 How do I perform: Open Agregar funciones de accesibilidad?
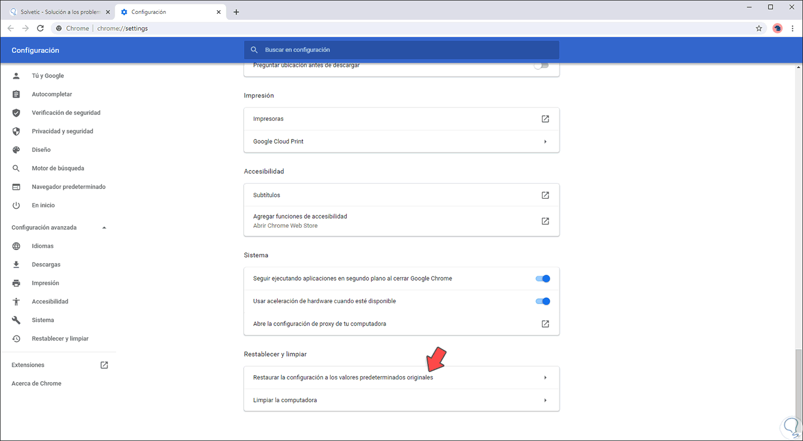401,221
